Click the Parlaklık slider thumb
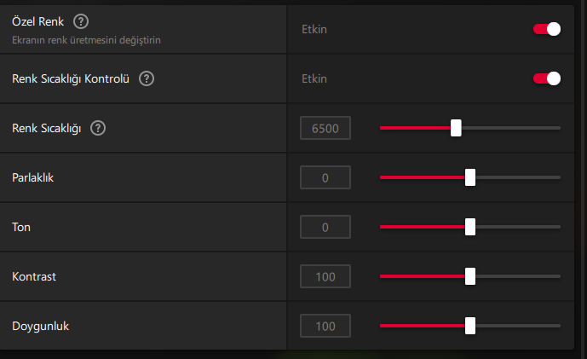Screen dimensions: 587x359 469,177
